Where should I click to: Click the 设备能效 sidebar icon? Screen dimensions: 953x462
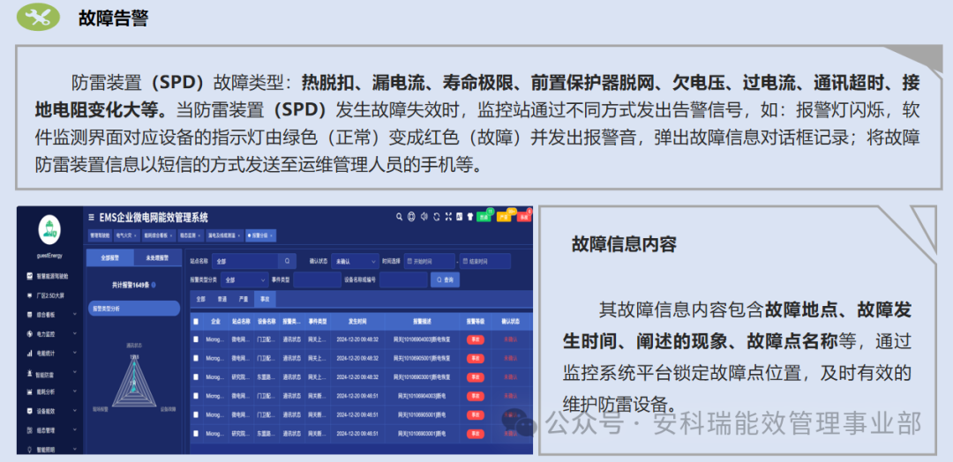pyautogui.click(x=29, y=410)
